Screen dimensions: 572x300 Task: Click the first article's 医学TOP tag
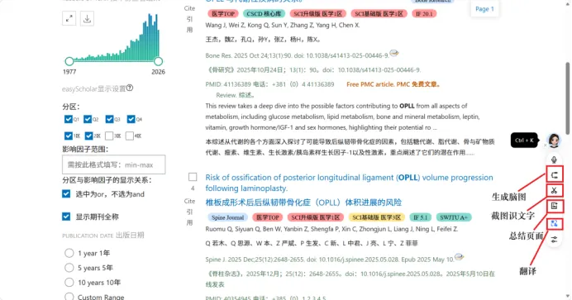(223, 14)
